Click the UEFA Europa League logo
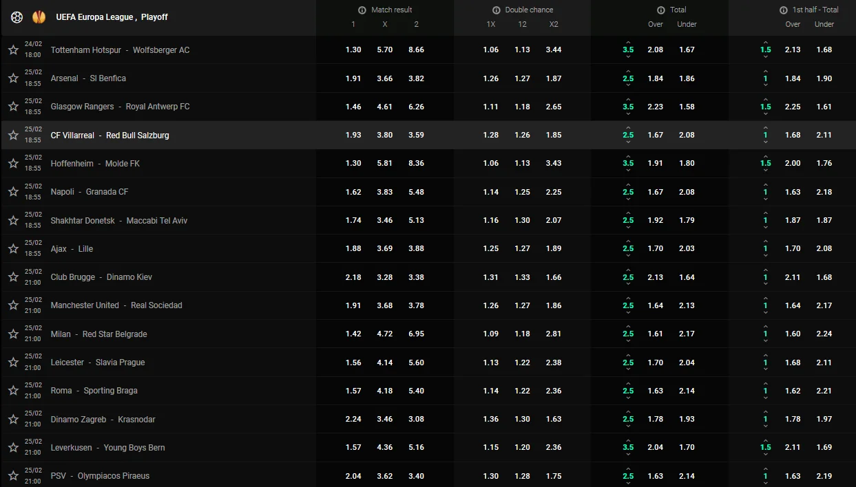This screenshot has width=856, height=487. click(39, 17)
